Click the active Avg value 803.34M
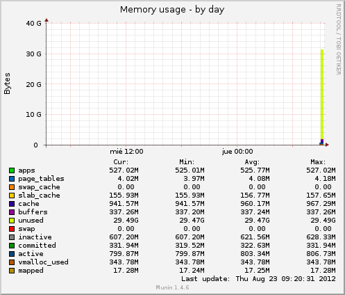 pos(255,254)
